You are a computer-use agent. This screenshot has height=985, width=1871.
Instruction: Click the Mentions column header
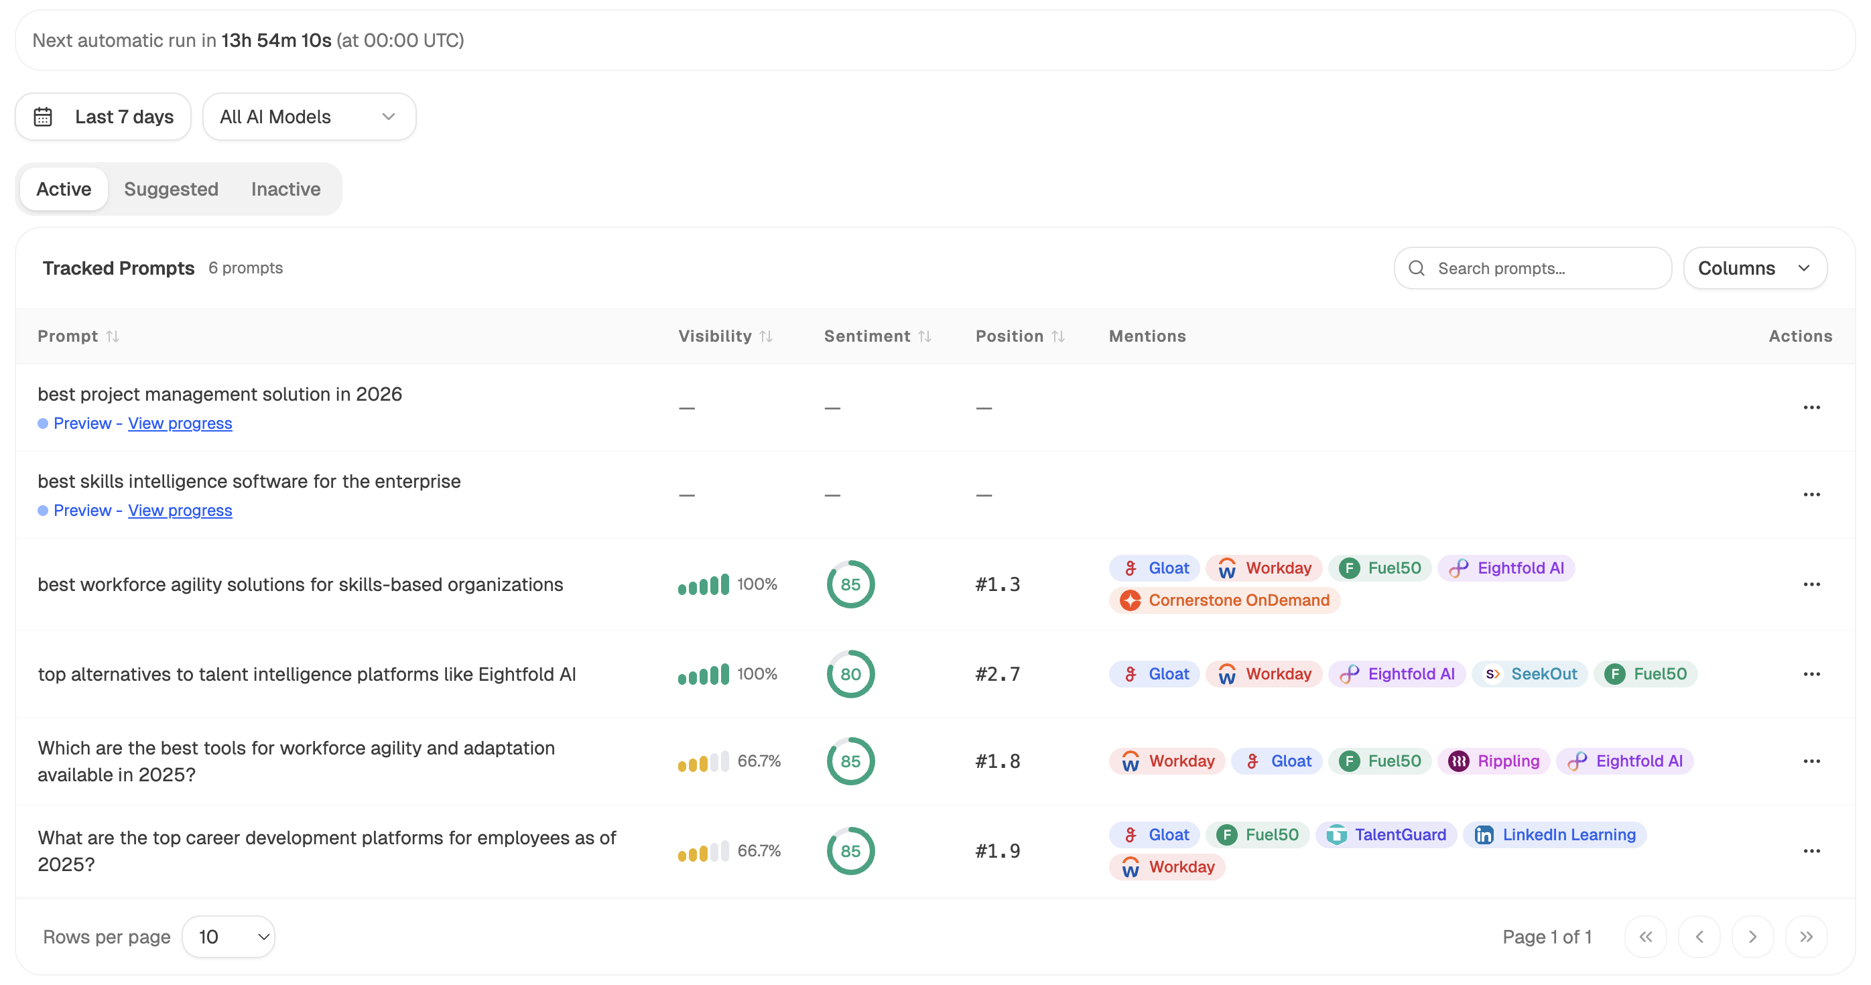[1147, 336]
